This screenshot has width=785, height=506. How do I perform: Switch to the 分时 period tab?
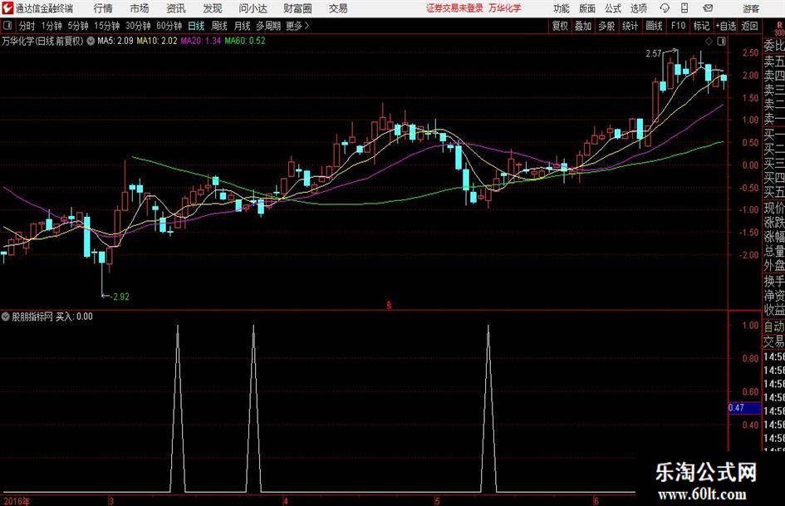[27, 26]
